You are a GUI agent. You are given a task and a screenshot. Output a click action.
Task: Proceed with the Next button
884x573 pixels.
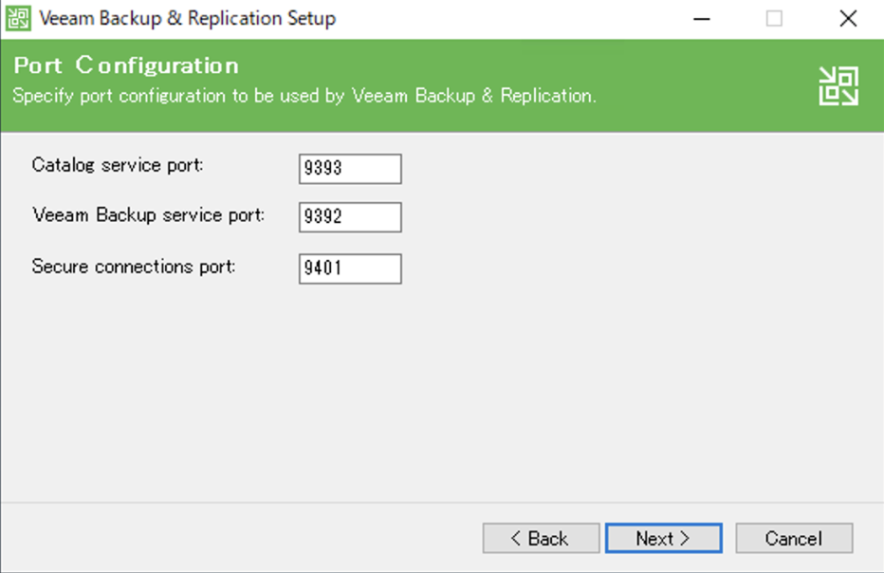pyautogui.click(x=664, y=538)
